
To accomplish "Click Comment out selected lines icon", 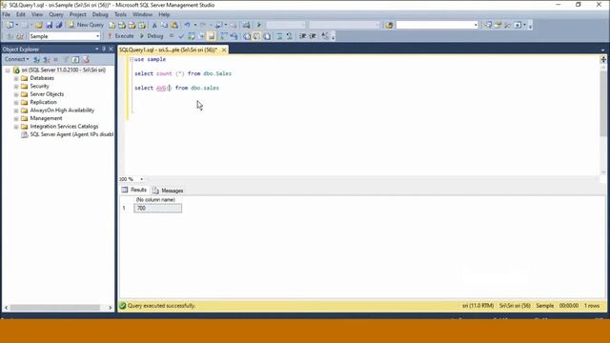I will tap(279, 36).
